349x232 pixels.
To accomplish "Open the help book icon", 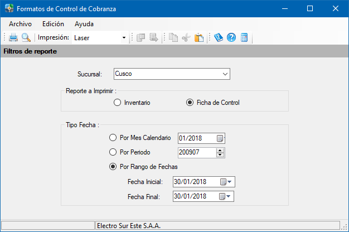I will pyautogui.click(x=219, y=37).
